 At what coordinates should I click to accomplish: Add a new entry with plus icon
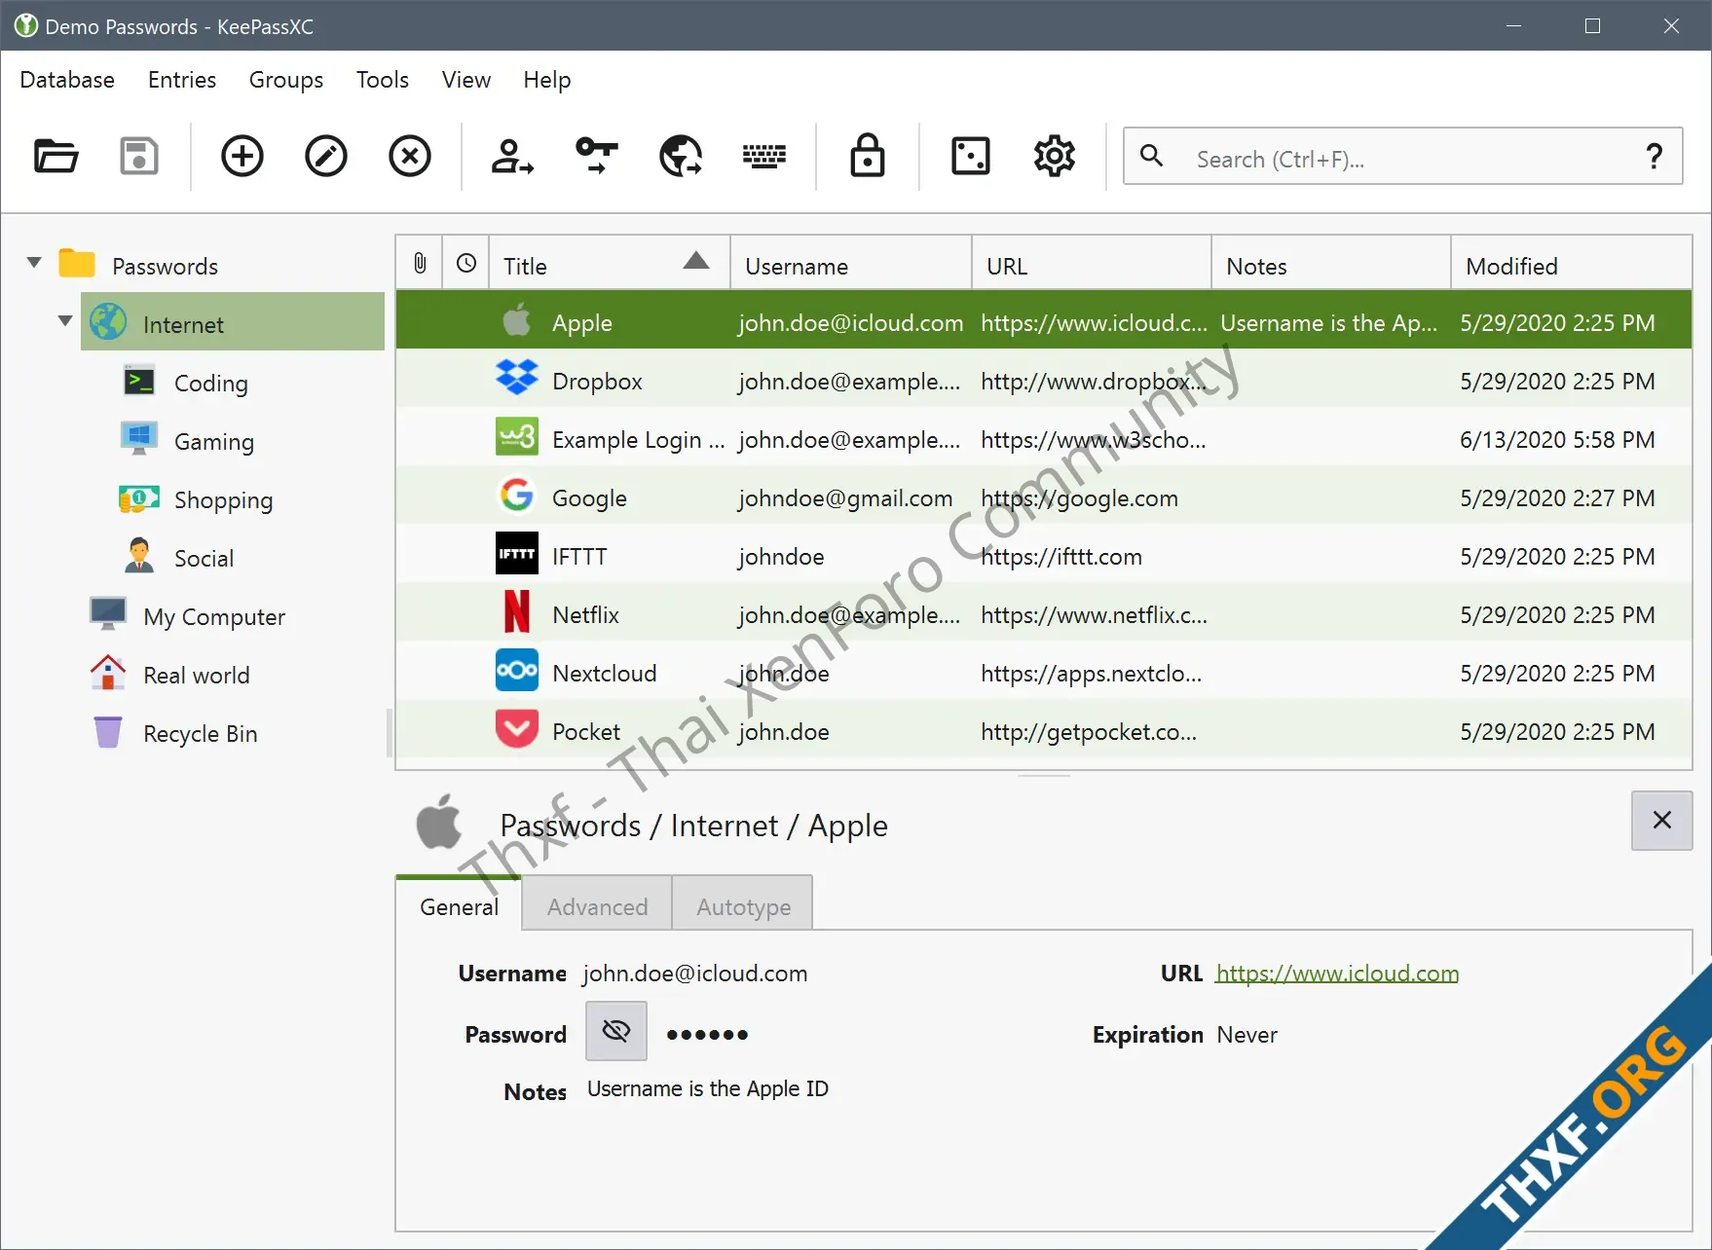pos(242,156)
